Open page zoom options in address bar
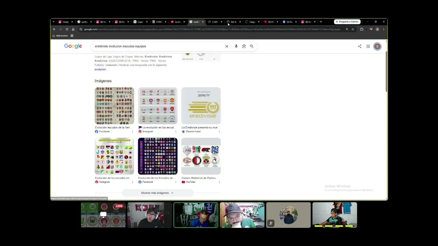Screen dimensions: 438x246 point(347,29)
